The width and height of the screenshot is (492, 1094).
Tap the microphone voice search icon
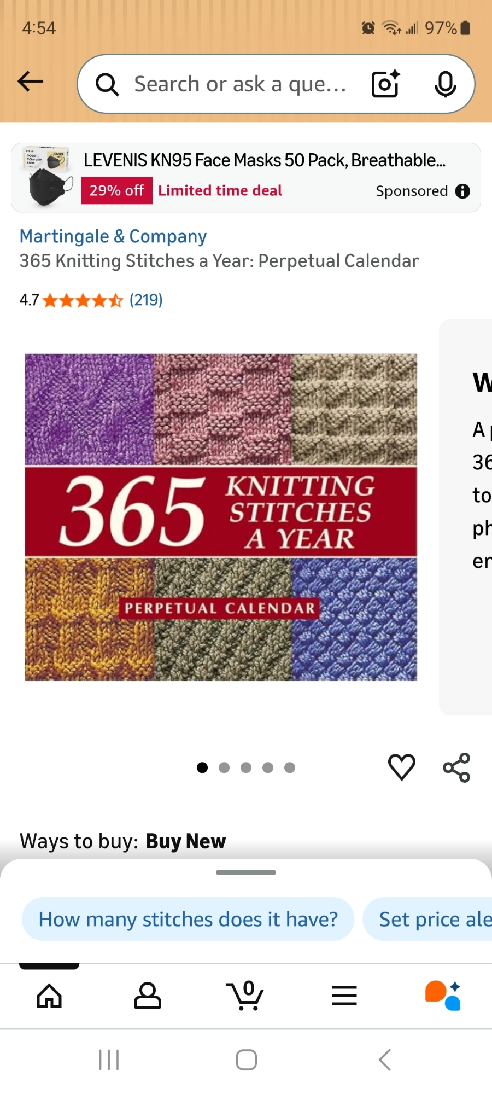coord(445,84)
